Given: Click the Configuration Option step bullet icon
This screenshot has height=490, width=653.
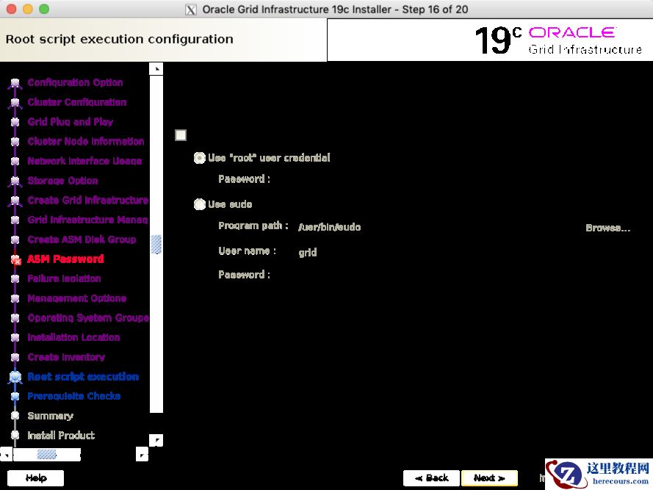Looking at the screenshot, I should (15, 83).
